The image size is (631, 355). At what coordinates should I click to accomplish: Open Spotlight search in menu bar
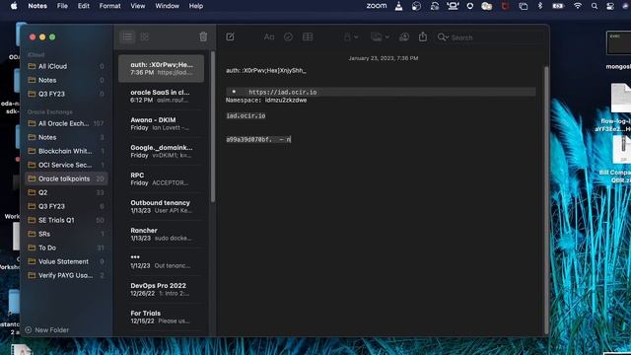[x=595, y=6]
